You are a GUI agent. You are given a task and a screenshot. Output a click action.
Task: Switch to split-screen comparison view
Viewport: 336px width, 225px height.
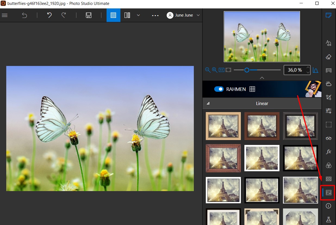pyautogui.click(x=127, y=15)
